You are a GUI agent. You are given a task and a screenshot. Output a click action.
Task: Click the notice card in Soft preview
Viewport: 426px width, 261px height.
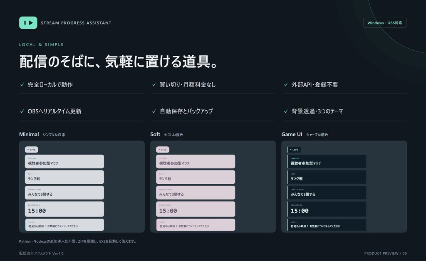196,225
